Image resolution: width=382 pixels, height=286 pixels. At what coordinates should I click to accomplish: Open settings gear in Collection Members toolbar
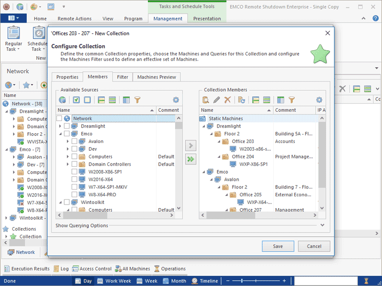[319, 100]
